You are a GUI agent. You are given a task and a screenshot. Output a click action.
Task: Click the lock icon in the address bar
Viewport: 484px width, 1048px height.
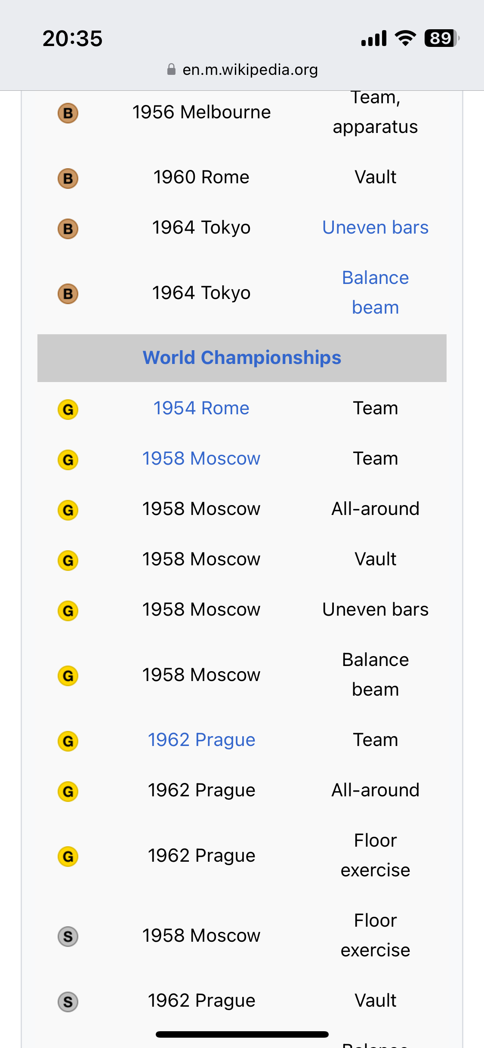click(x=171, y=69)
